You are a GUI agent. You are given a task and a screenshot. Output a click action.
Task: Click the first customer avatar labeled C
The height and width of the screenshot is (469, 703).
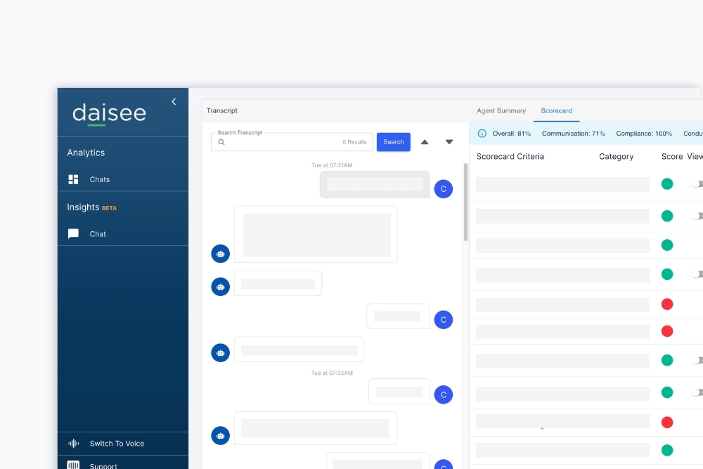point(444,188)
